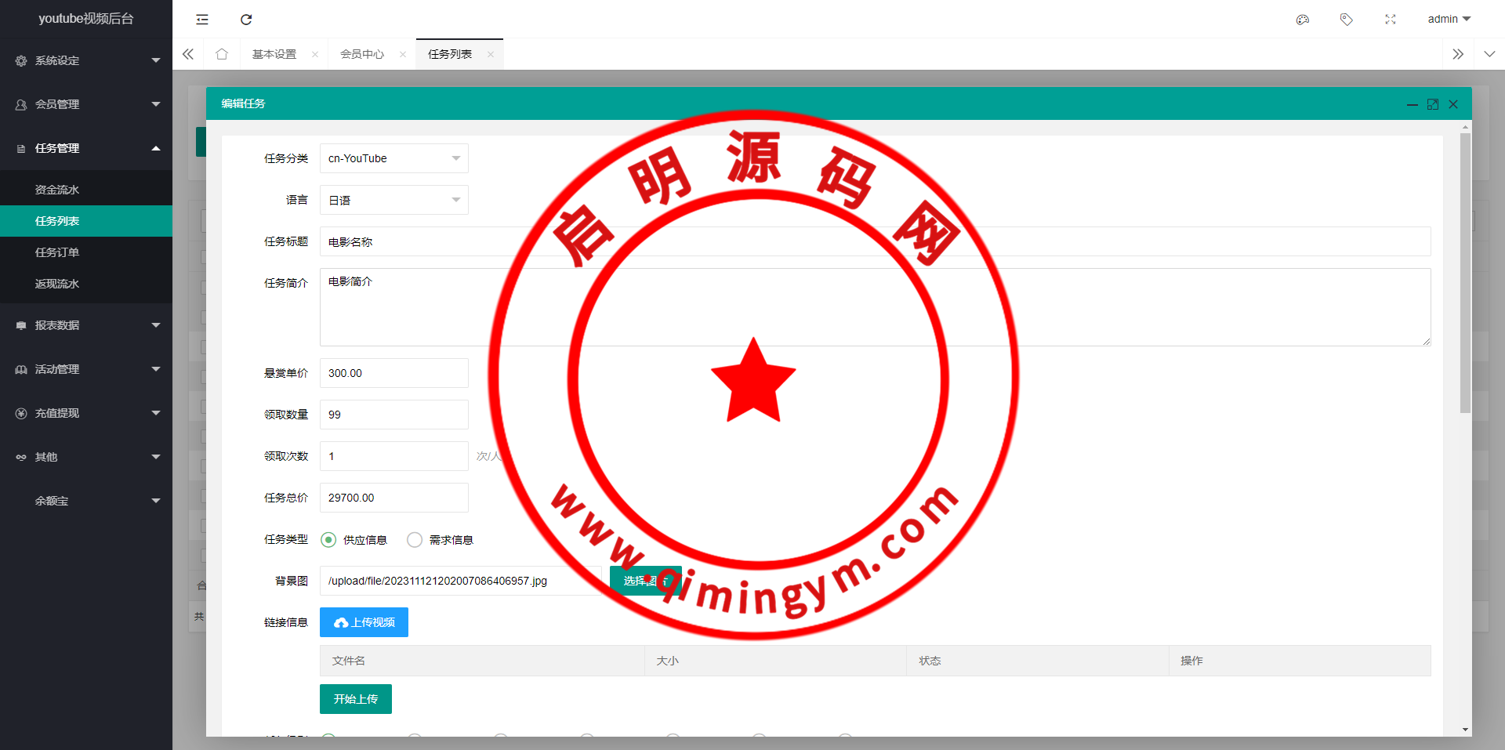Image resolution: width=1505 pixels, height=750 pixels.
Task: Open the theme palette icon
Action: (x=1303, y=20)
